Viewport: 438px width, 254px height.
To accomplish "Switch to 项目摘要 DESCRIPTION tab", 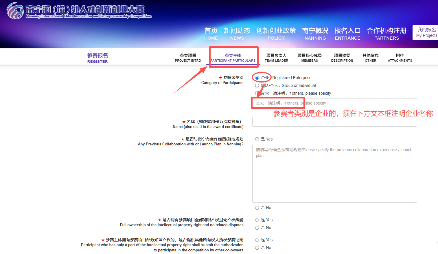I will pos(342,58).
